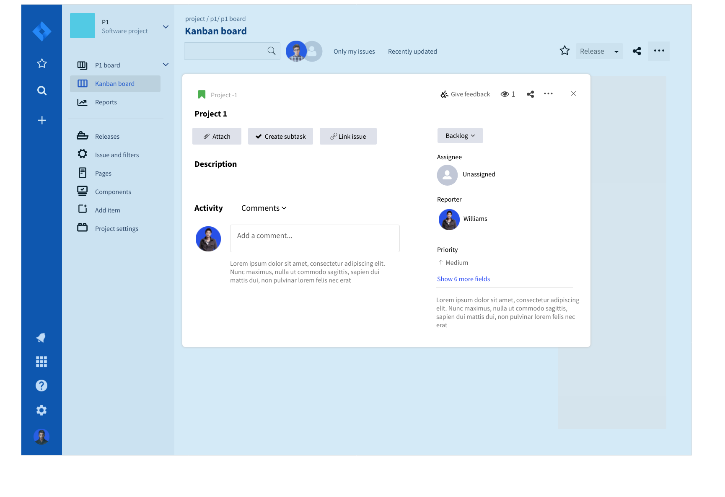Toggle watching via the eye icon

(505, 94)
